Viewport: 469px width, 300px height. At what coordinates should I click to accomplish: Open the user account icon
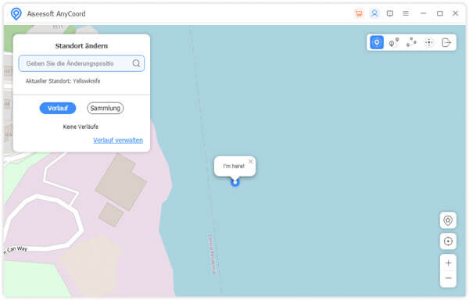click(374, 13)
